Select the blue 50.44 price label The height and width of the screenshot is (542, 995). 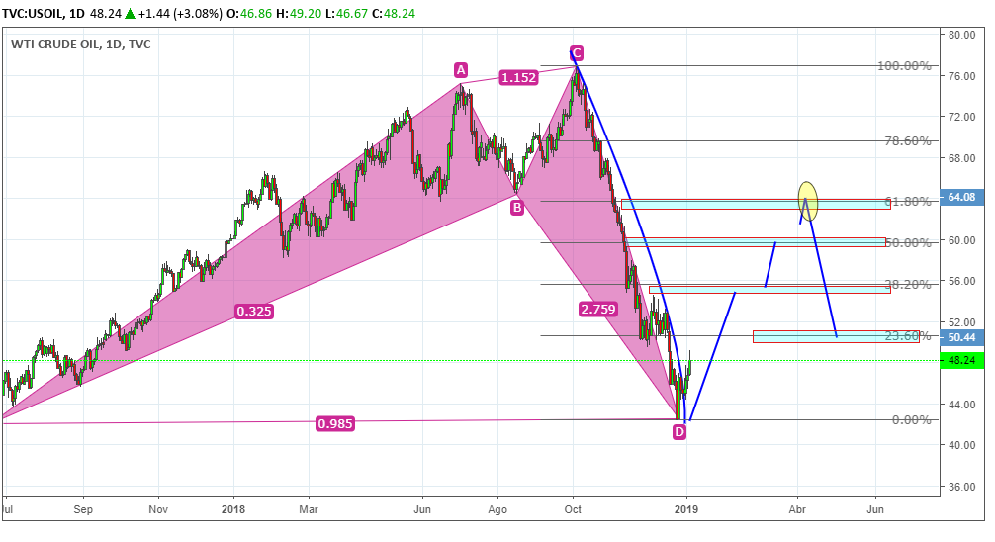point(962,337)
